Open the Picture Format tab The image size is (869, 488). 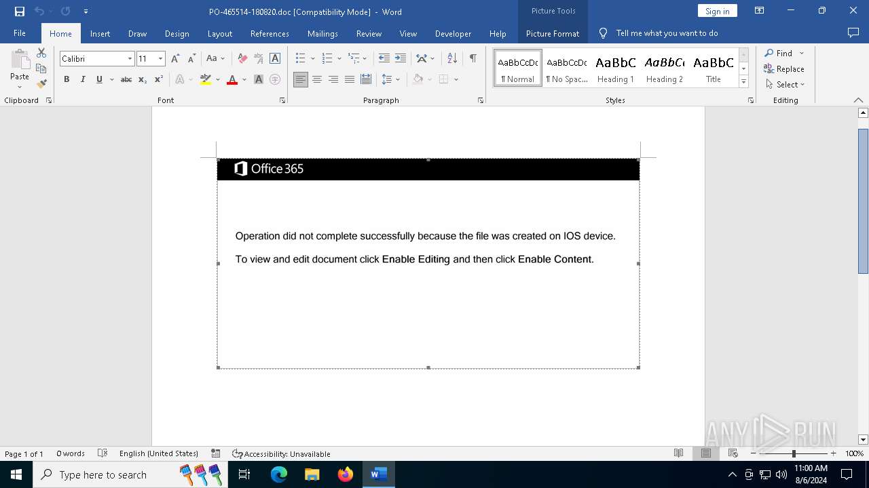(553, 33)
